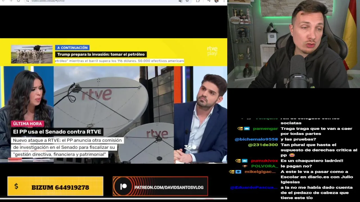
Task: Click the laughing emoji in @231de300's message
Action: click(292, 155)
